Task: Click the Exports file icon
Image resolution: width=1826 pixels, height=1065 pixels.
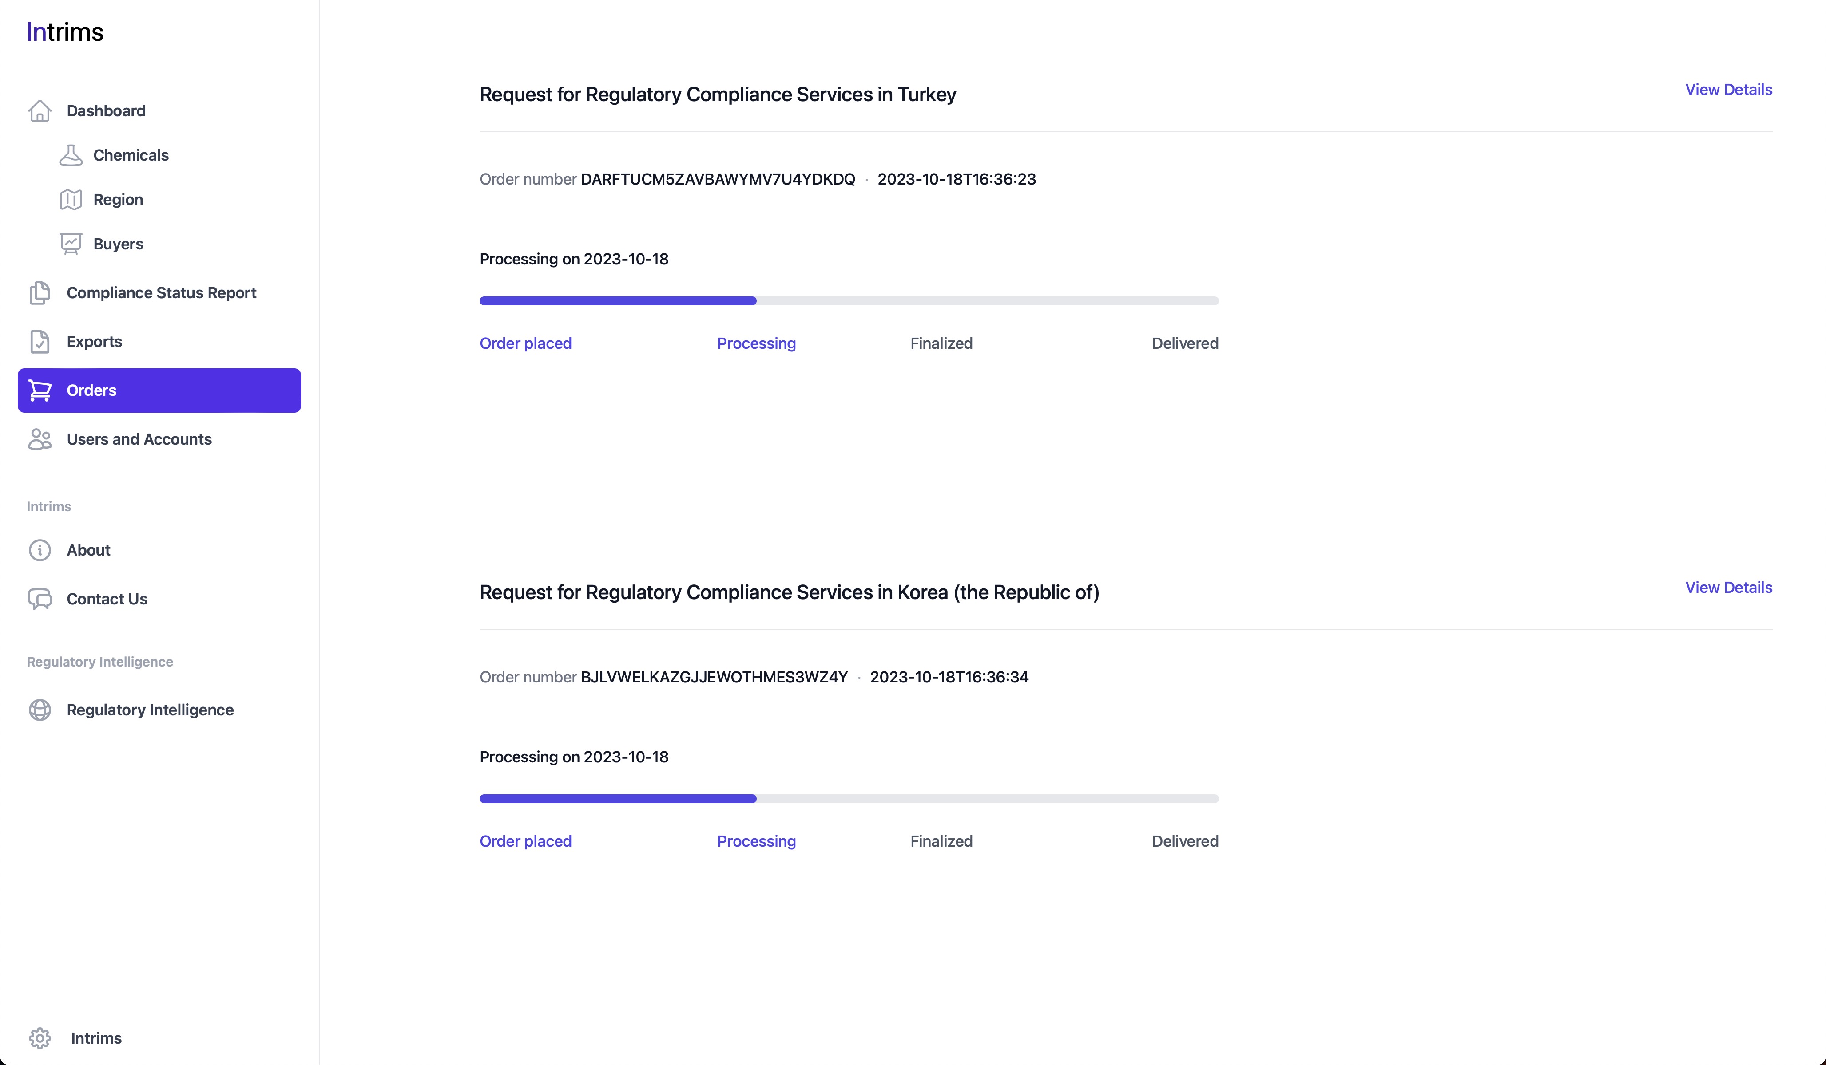Action: point(40,342)
